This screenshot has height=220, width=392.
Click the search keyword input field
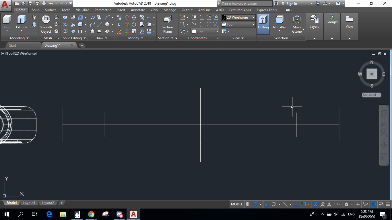(x=246, y=3)
